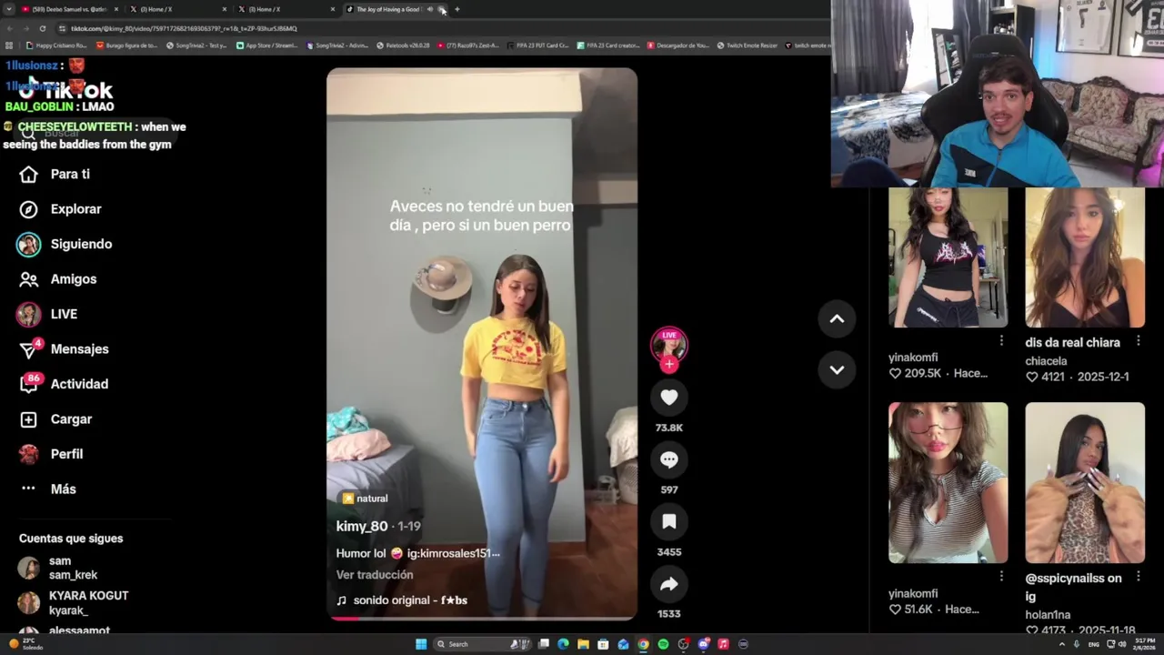This screenshot has width=1164, height=655.
Task: Show hidden system tray icons
Action: point(1062,644)
